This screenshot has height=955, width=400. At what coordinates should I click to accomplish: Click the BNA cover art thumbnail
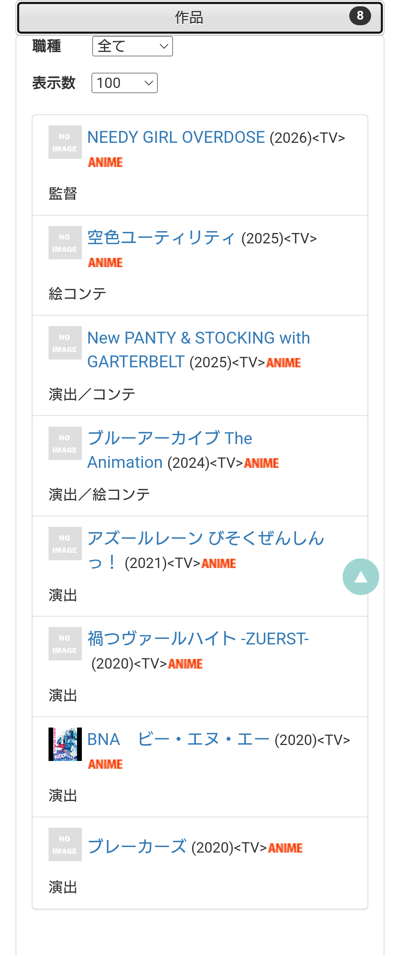[65, 744]
